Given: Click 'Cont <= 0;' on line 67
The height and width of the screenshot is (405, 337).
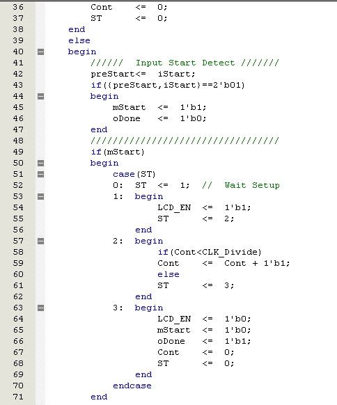Looking at the screenshot, I should click(196, 352).
